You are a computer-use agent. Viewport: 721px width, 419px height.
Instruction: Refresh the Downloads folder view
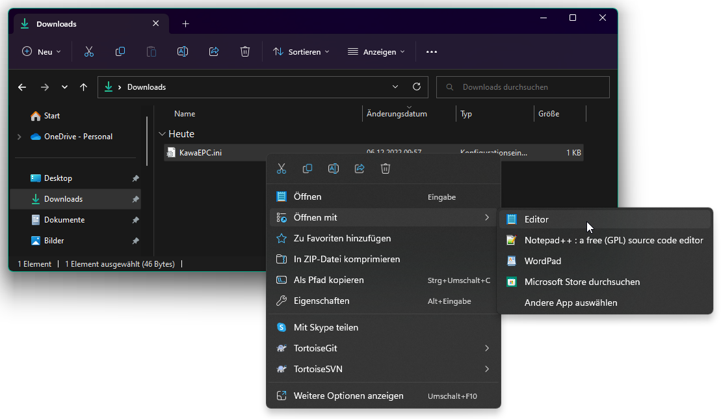coord(417,87)
